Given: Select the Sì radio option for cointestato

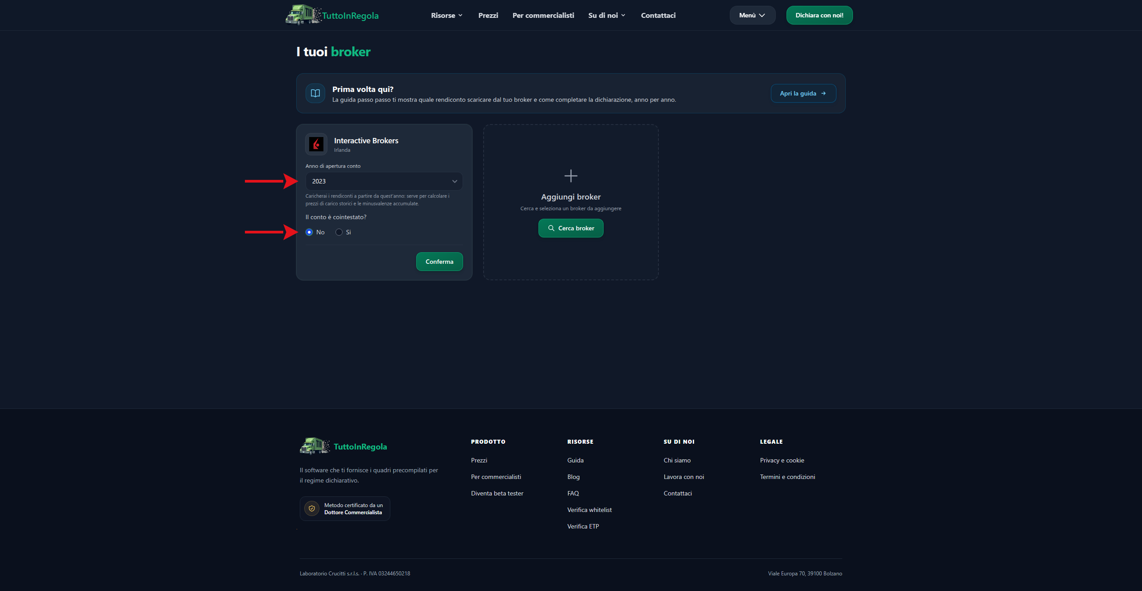Looking at the screenshot, I should pyautogui.click(x=339, y=232).
